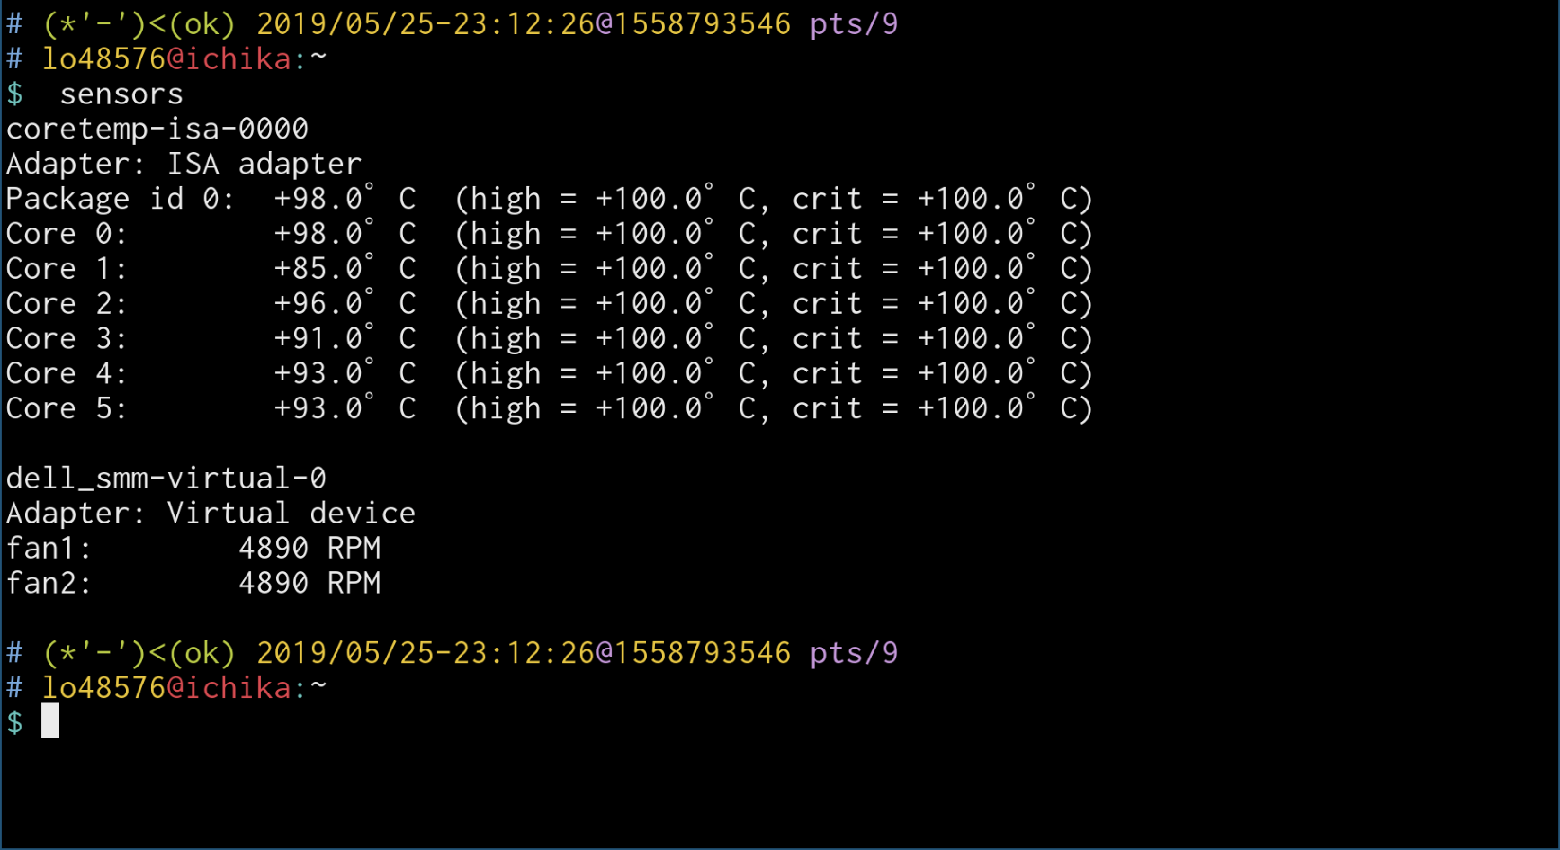
Task: Click the 'coretemp-isa-0000' line
Action: point(157,129)
